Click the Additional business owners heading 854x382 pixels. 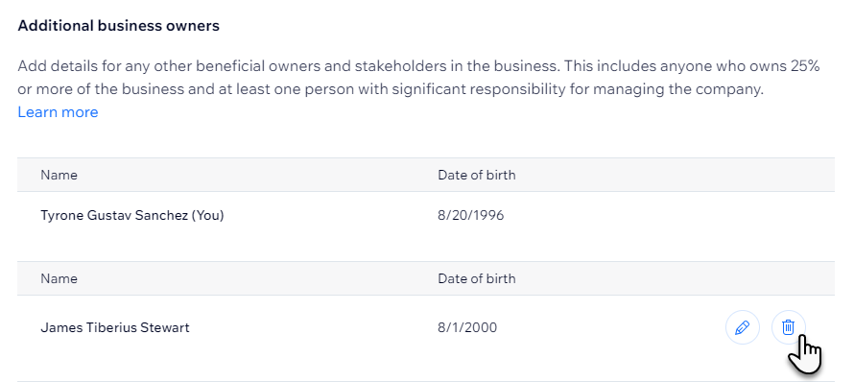pyautogui.click(x=119, y=26)
